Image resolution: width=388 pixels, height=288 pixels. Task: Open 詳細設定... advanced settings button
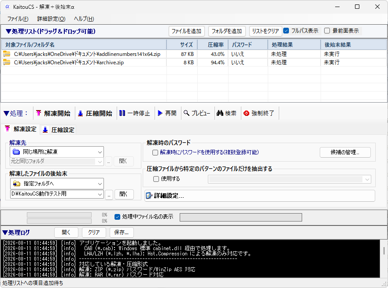[259, 196]
